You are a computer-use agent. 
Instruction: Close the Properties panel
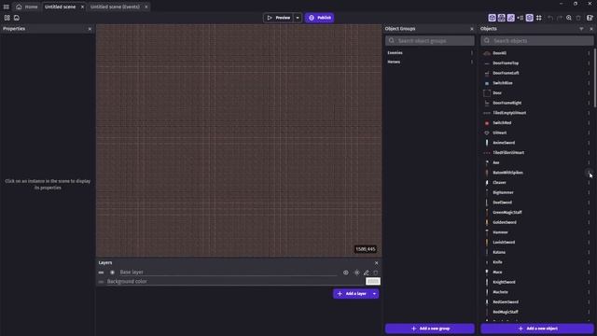pyautogui.click(x=90, y=29)
